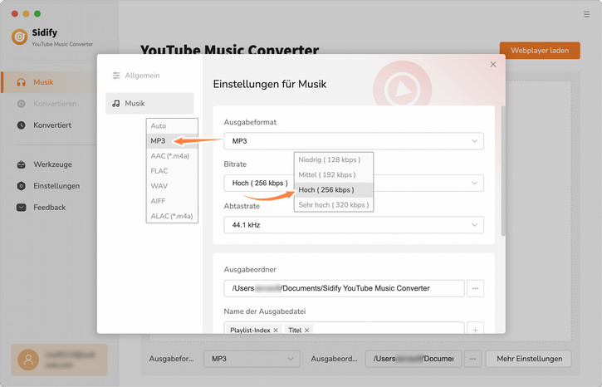Remove the Titel tag

(306, 331)
